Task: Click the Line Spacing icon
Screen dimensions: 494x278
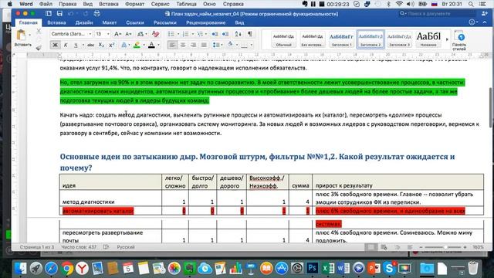Action: point(215,45)
